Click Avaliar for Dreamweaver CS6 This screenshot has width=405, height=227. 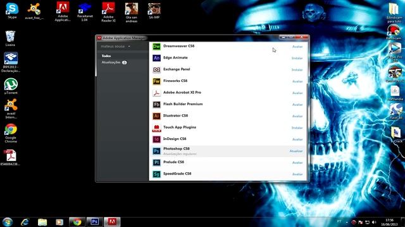pos(297,47)
